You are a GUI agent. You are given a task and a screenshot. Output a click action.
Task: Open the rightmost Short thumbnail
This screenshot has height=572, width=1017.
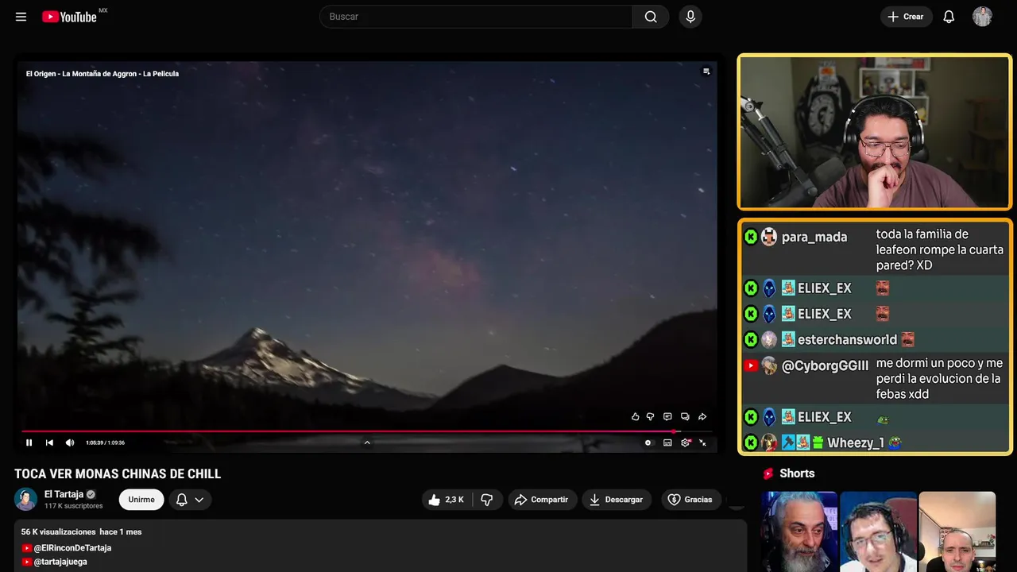point(957,531)
